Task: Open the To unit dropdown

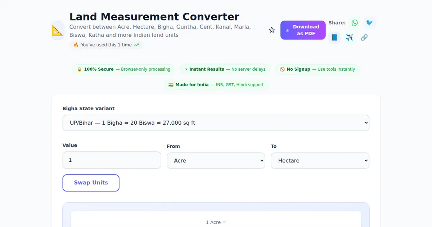Action: pyautogui.click(x=320, y=160)
